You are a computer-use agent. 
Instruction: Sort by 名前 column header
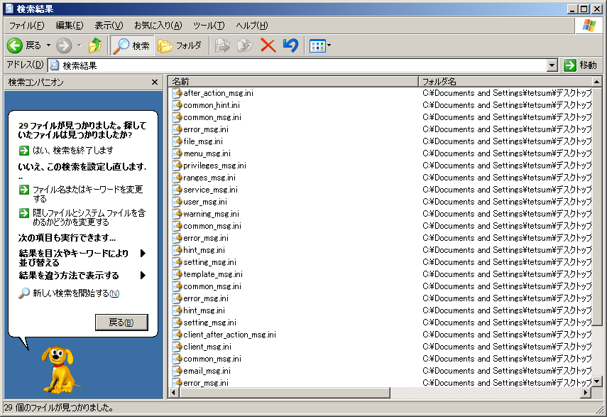(x=292, y=82)
